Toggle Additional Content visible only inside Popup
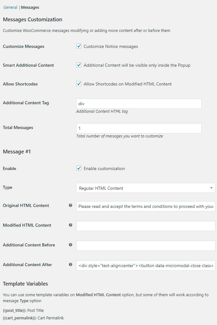217x325 pixels. point(79,65)
